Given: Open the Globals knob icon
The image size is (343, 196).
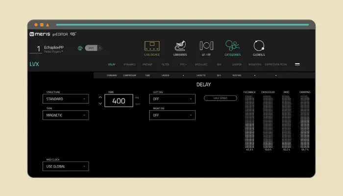Looking at the screenshot, I should (259, 46).
